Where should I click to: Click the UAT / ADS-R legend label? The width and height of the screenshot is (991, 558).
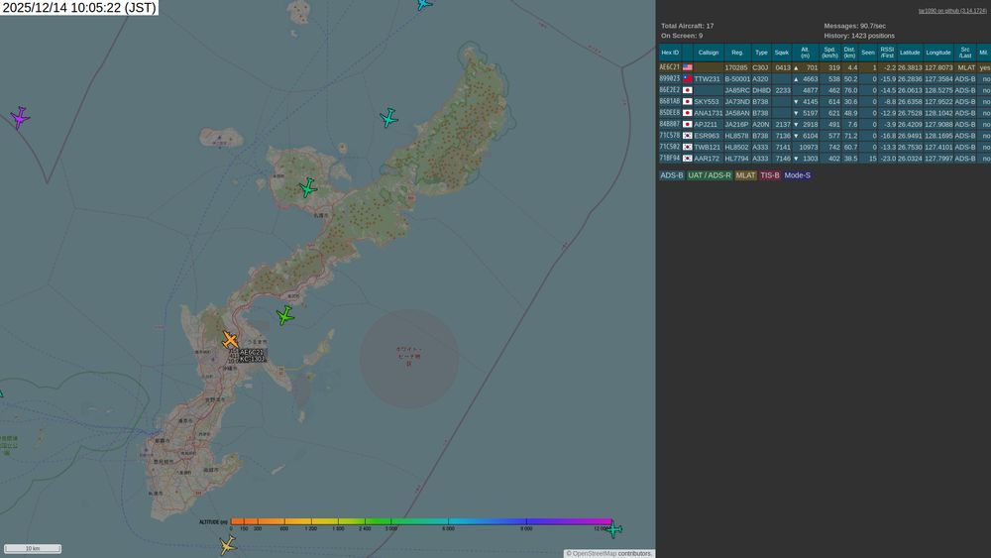click(710, 175)
